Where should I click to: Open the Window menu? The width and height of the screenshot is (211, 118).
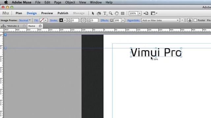(x=96, y=2)
